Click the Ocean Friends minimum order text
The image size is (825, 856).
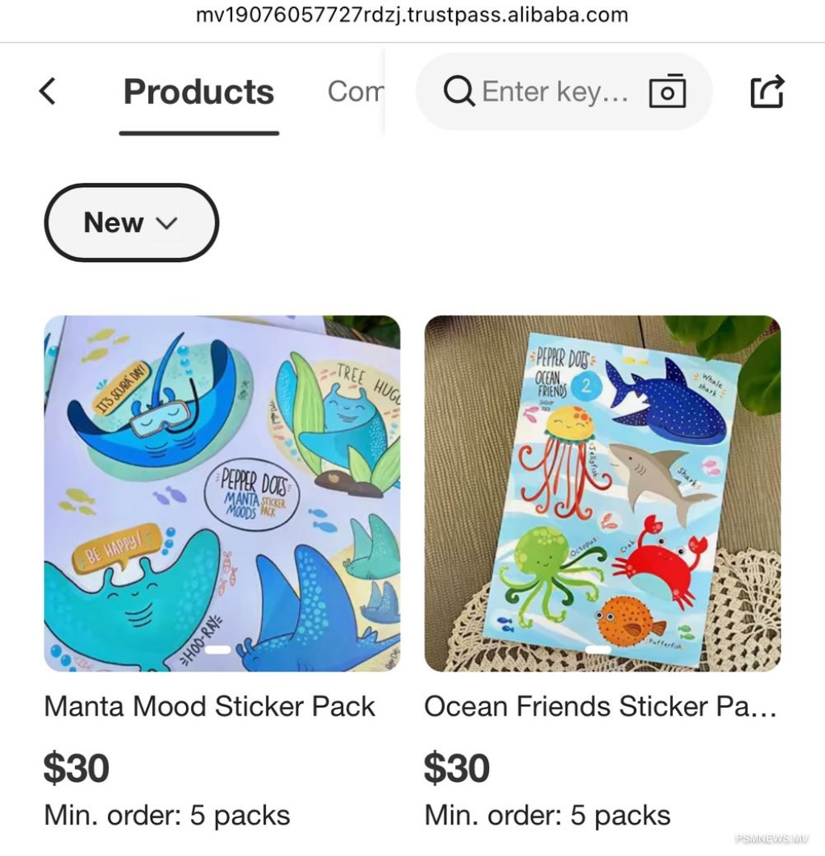click(x=547, y=815)
